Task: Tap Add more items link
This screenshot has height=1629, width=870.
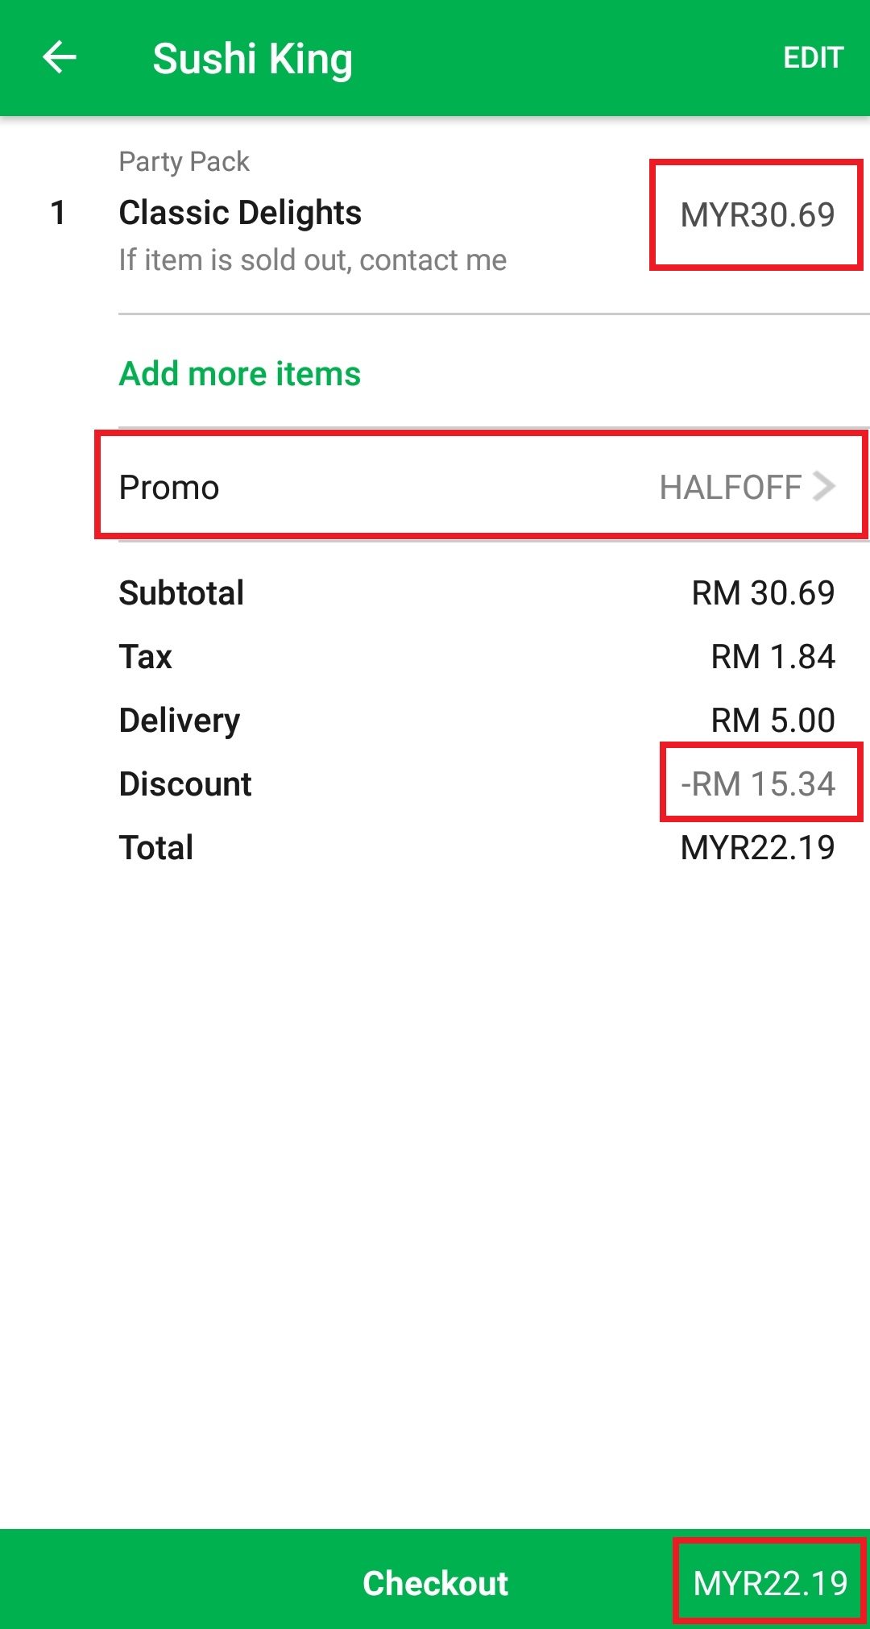Action: 240,374
